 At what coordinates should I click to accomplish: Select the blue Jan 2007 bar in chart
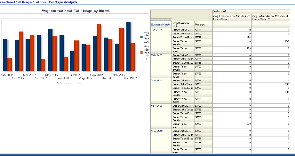coord(5,55)
